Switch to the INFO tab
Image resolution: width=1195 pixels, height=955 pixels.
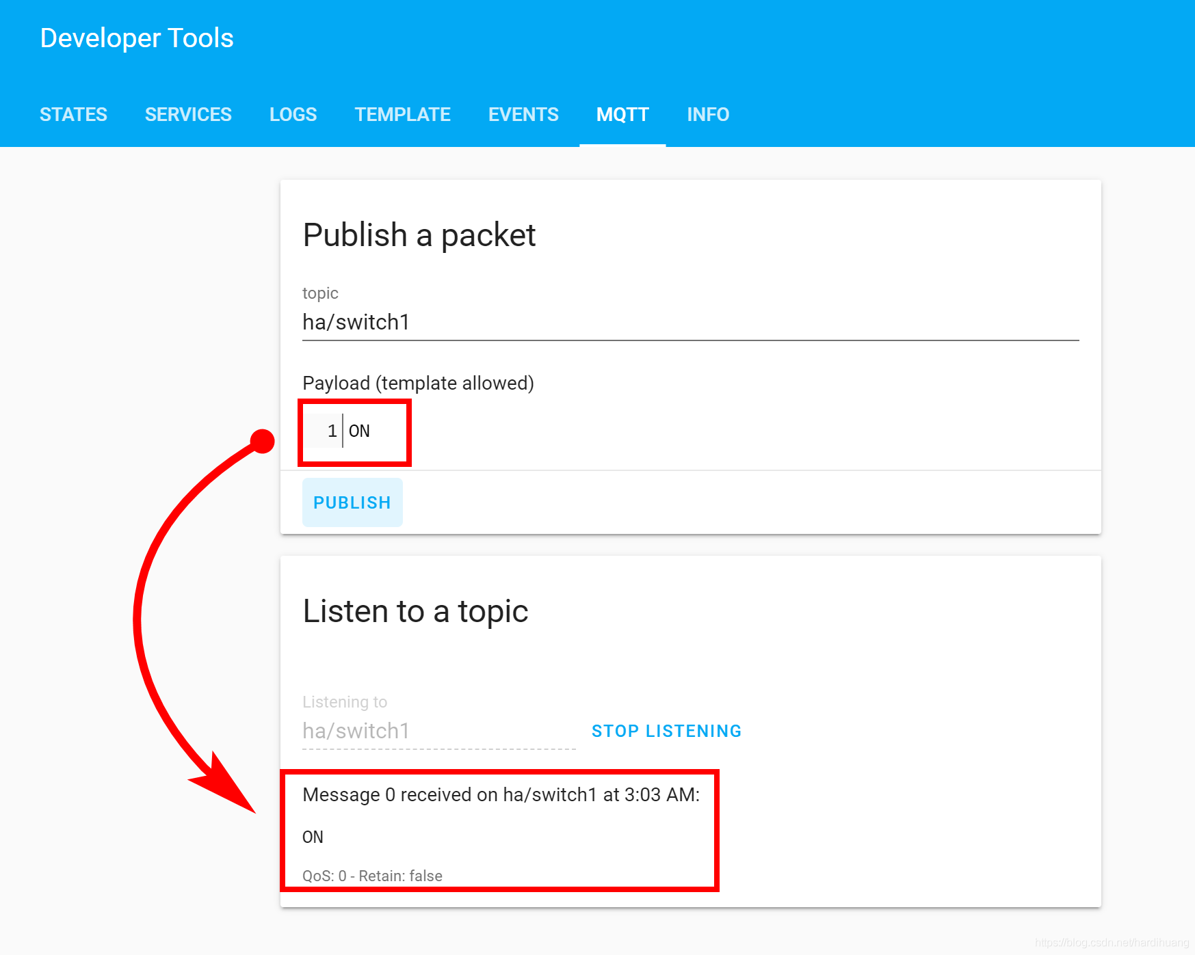point(708,114)
